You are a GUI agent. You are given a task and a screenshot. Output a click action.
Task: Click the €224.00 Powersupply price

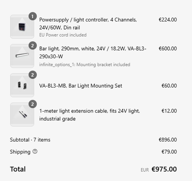(168, 20)
